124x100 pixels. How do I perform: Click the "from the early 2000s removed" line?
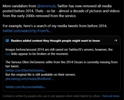tap(40, 16)
